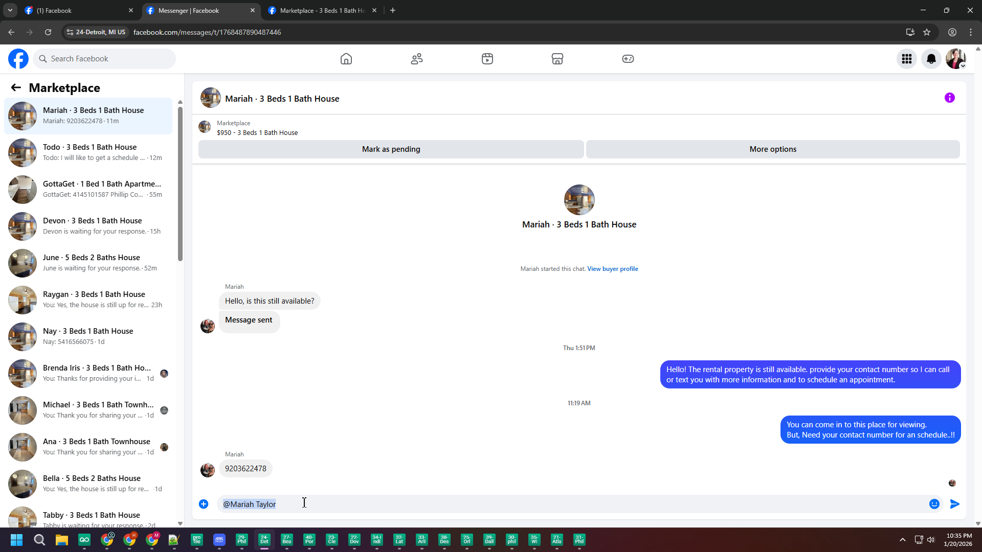This screenshot has width=982, height=552.
Task: Open the Todo · 3 Beds 1 Bath House chat
Action: pos(88,152)
